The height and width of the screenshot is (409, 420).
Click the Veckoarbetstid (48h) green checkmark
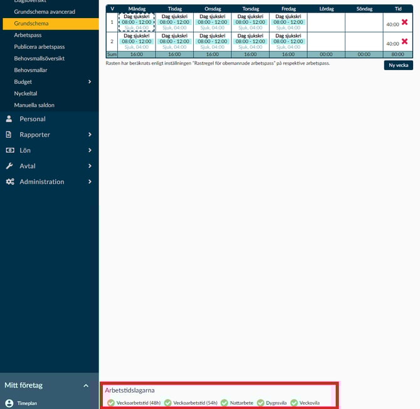pyautogui.click(x=111, y=403)
